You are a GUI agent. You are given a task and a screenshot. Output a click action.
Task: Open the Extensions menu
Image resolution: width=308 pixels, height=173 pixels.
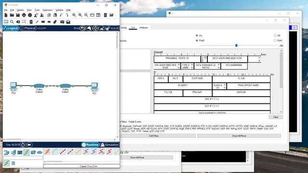(x=48, y=10)
